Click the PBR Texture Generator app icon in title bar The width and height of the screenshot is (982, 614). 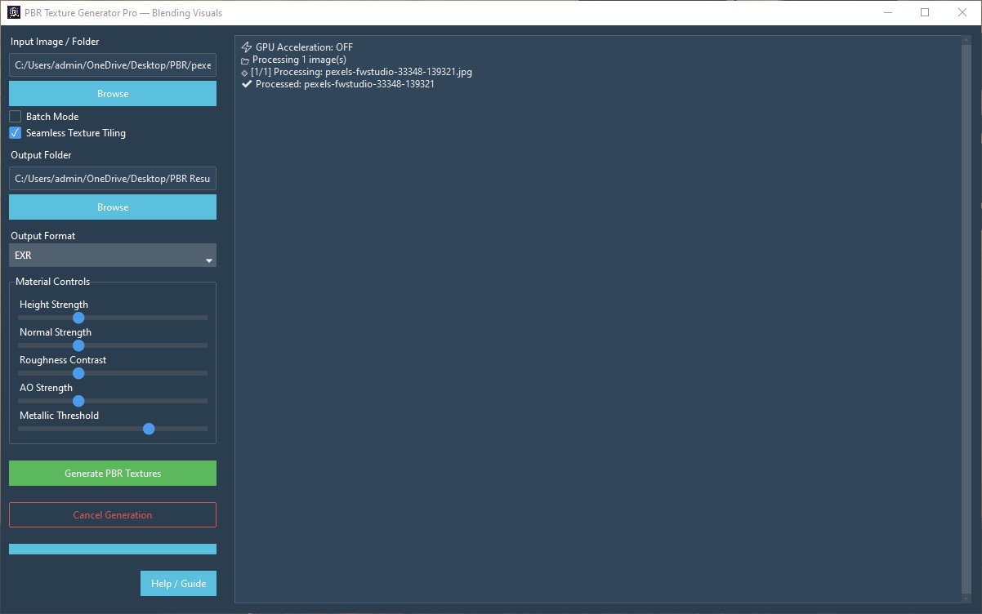pos(14,12)
